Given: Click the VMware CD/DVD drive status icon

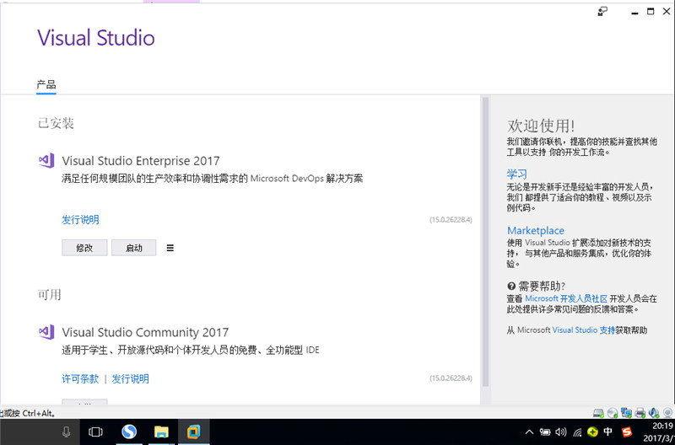Looking at the screenshot, I should pos(613,413).
